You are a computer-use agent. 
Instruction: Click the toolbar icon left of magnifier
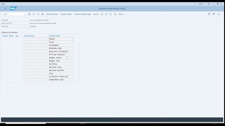coord(29,14)
